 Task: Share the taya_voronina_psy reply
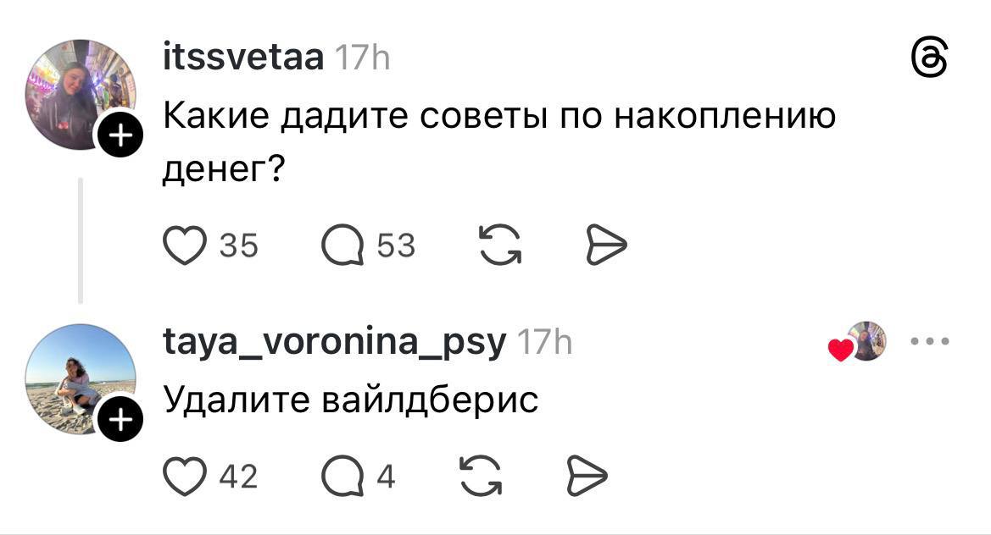click(x=586, y=477)
